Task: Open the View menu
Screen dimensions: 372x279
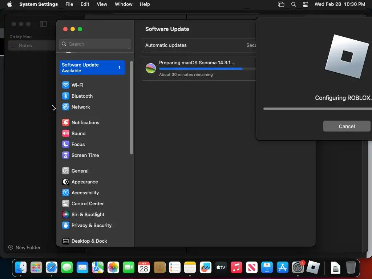Action: tap(102, 4)
